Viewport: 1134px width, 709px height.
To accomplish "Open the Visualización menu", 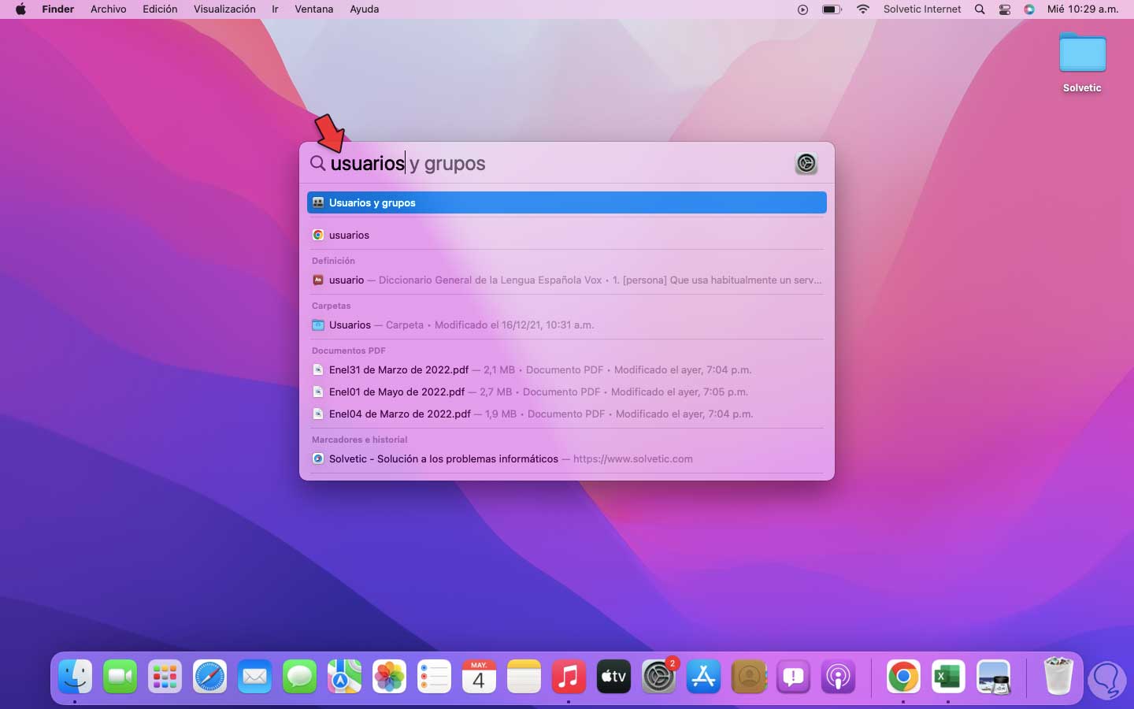I will click(x=224, y=9).
